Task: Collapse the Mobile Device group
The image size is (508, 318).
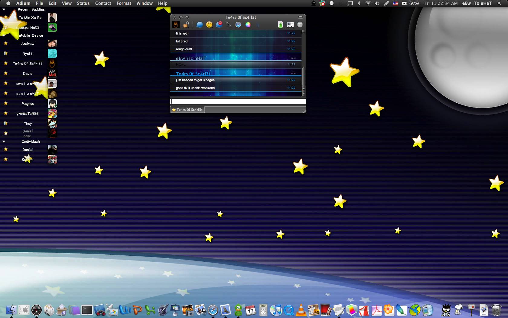Action: (x=4, y=35)
